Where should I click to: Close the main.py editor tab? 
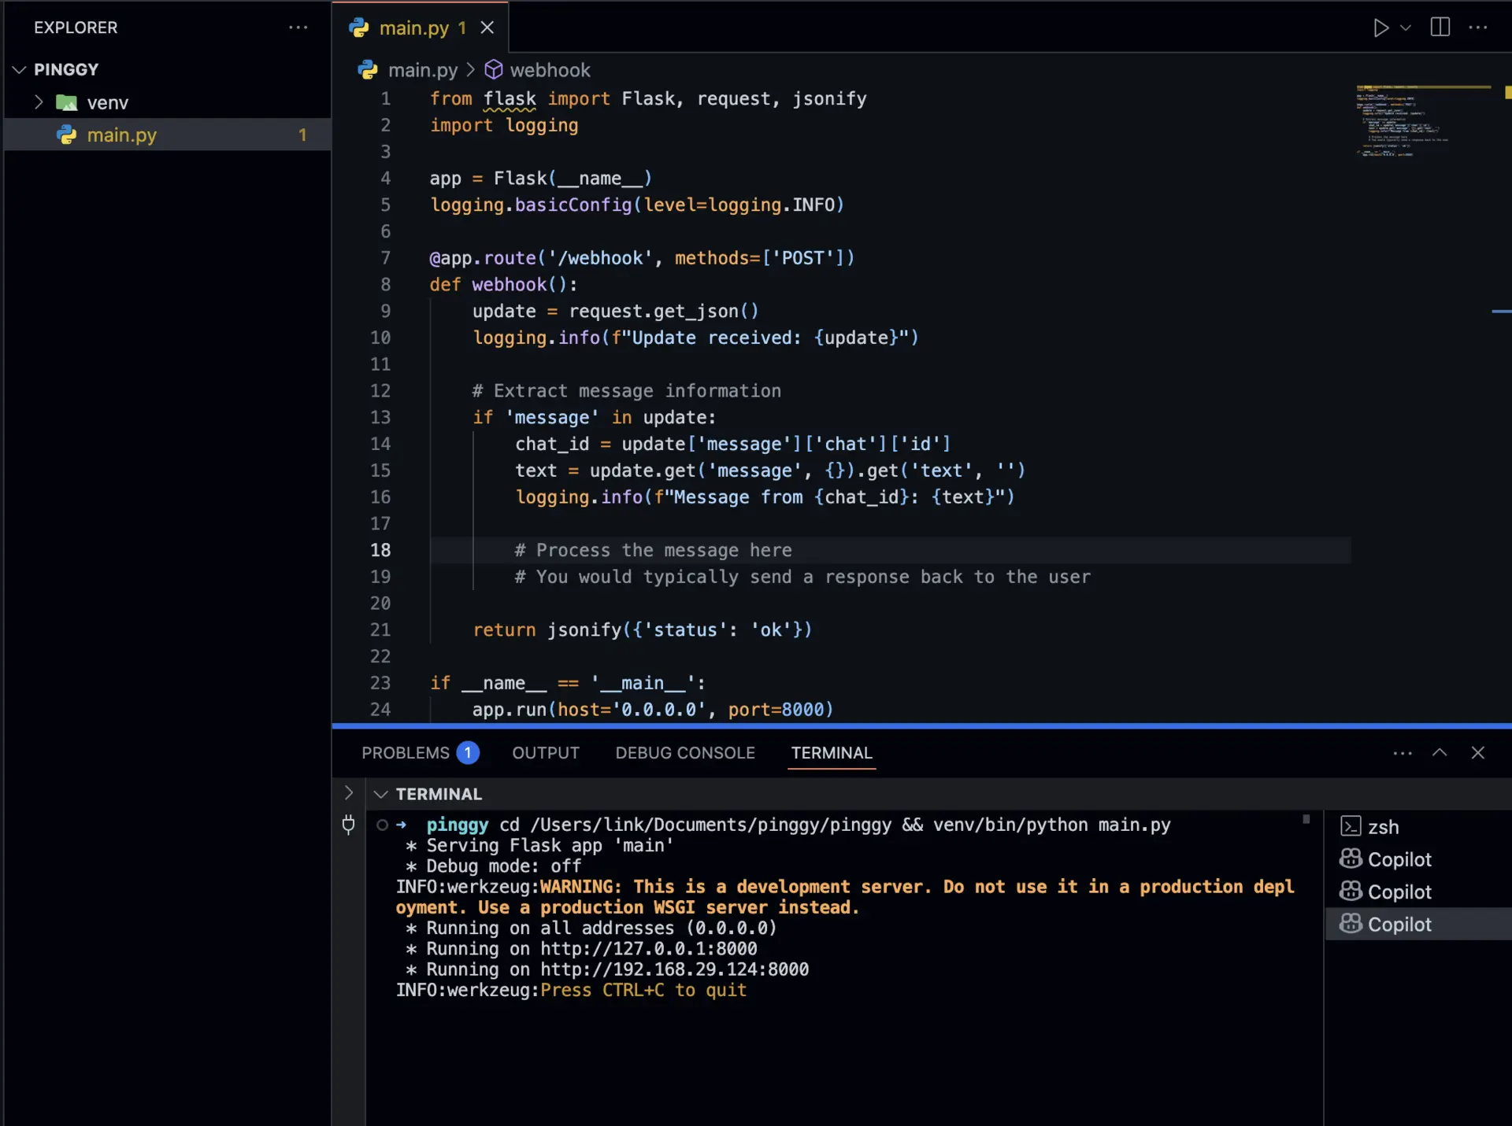click(487, 28)
